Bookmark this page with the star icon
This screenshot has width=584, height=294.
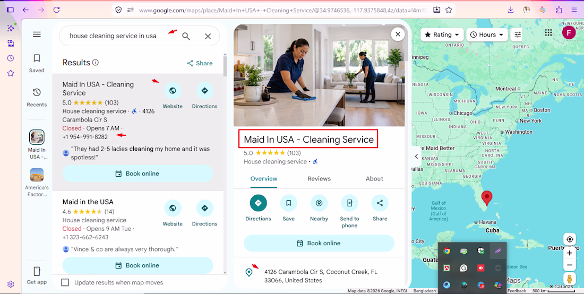(449, 10)
